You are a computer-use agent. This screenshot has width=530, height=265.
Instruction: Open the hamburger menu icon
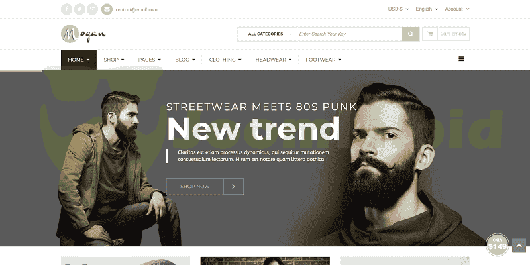point(461,59)
